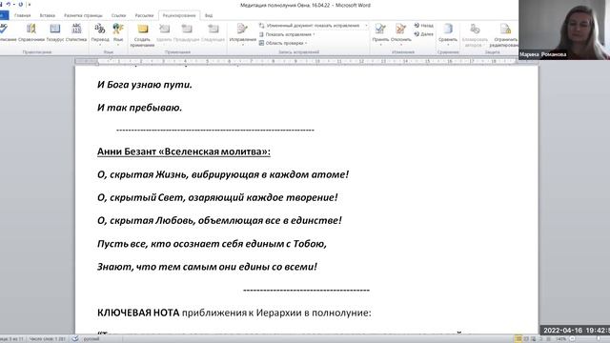Switch to the Рассылки ribbon tab

(x=144, y=15)
